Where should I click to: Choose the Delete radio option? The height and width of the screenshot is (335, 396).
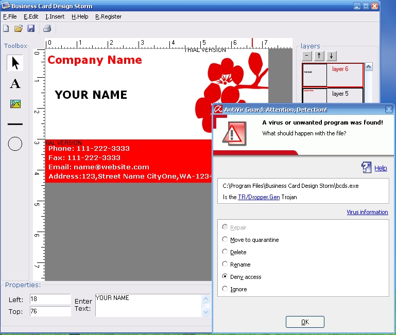[x=225, y=252]
